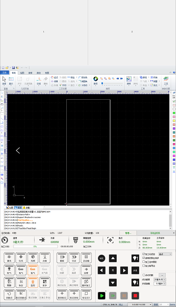Click the jog up arrow button
Image resolution: width=176 pixels, height=307 pixels.
click(113, 258)
